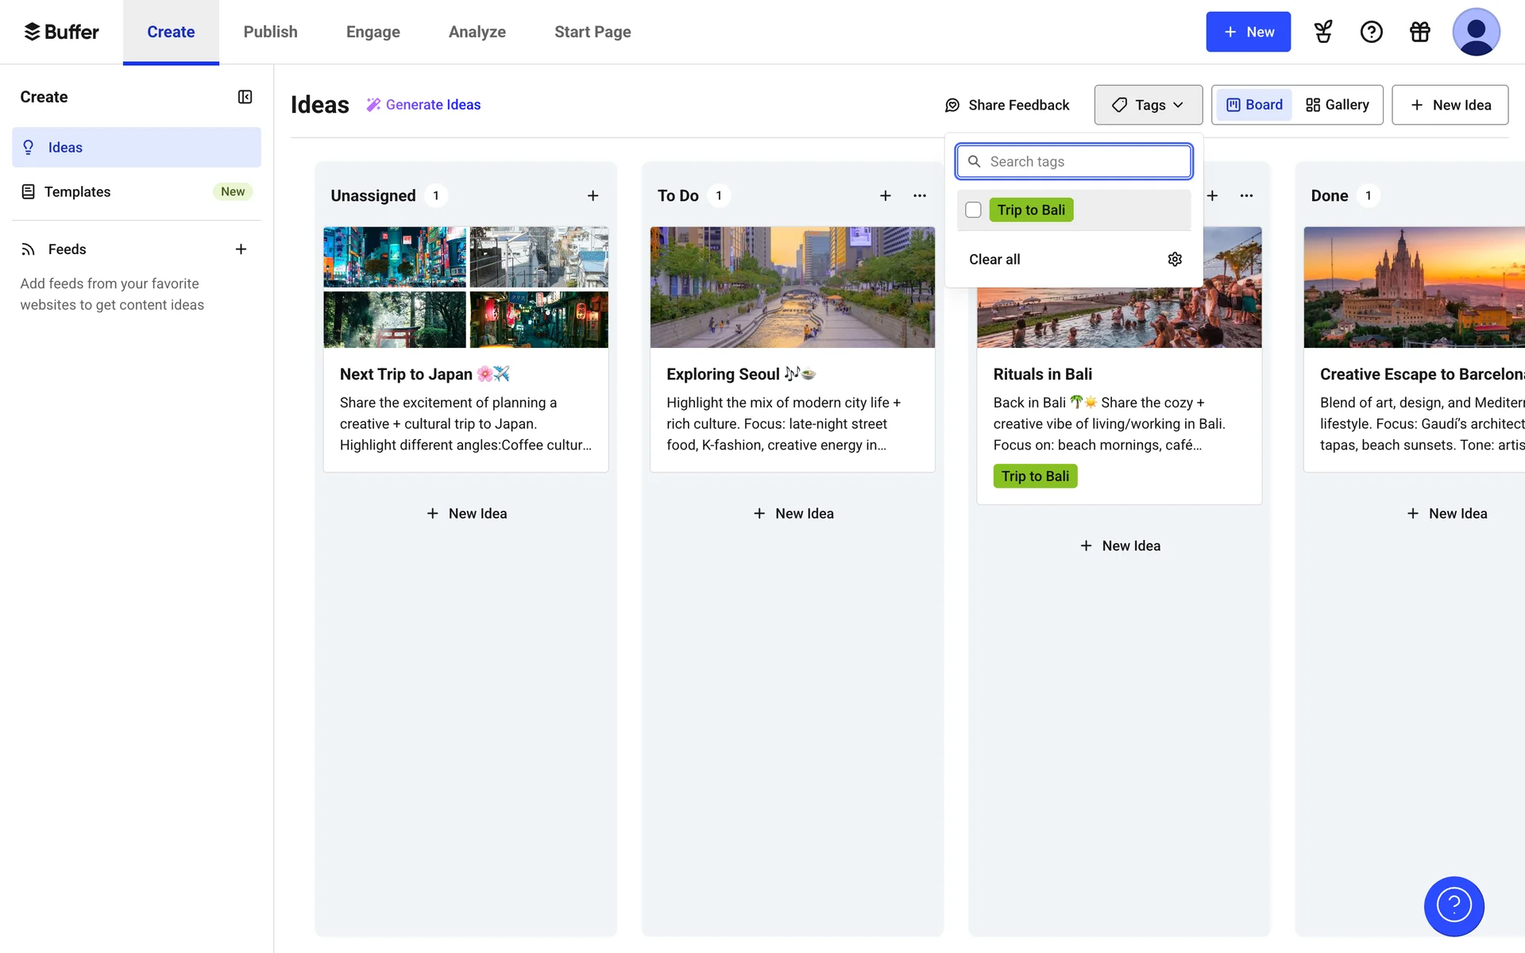The width and height of the screenshot is (1525, 953).
Task: Check the Trip to Bali tag checkbox
Action: tap(973, 210)
